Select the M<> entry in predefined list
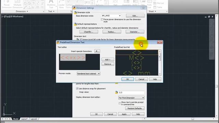 (137, 58)
